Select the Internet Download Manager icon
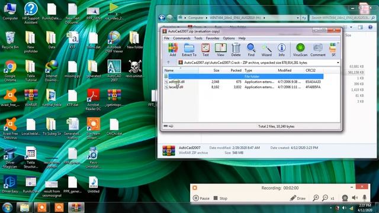Image resolution: width=379 pixels, height=213 pixels. [52, 71]
